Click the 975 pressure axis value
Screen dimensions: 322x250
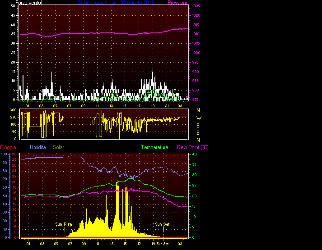click(x=196, y=100)
